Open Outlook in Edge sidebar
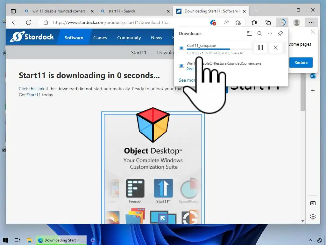The width and height of the screenshot is (326, 245). point(313,76)
